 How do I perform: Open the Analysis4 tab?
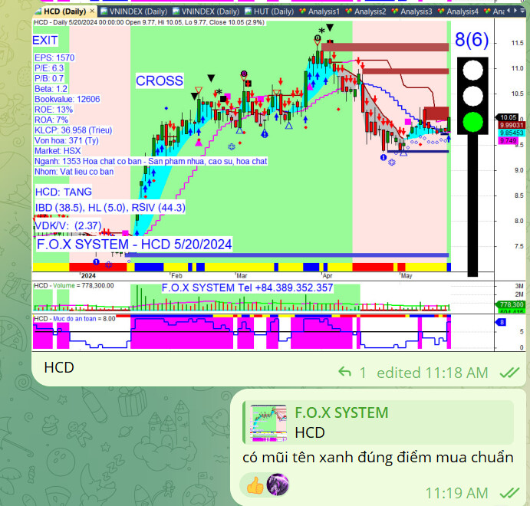(x=459, y=11)
